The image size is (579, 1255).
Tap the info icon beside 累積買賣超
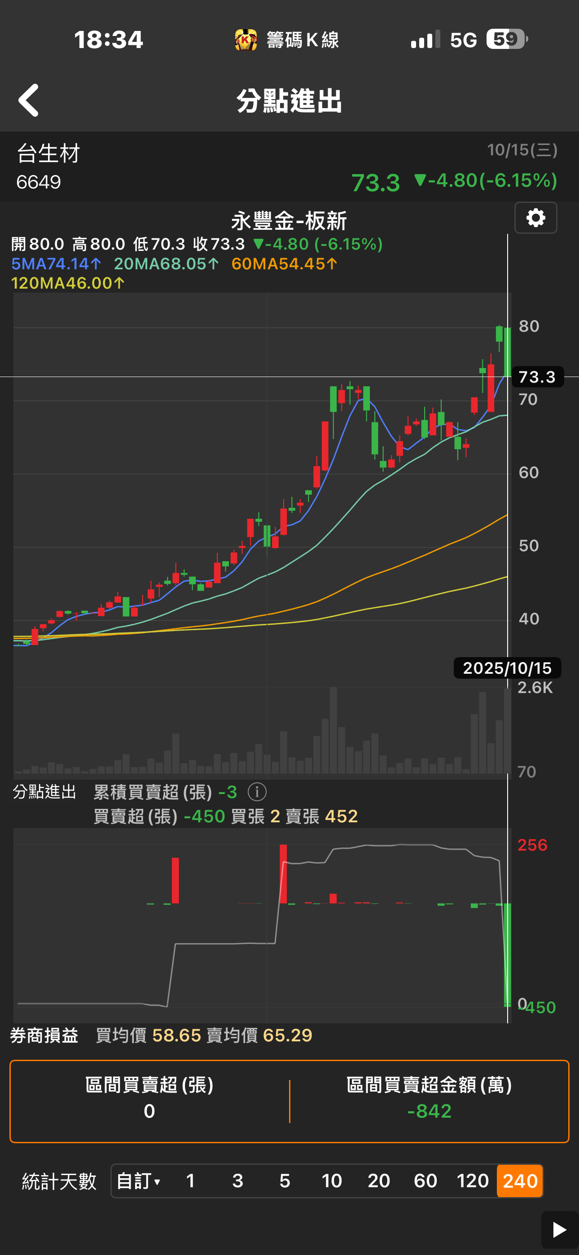click(x=257, y=792)
